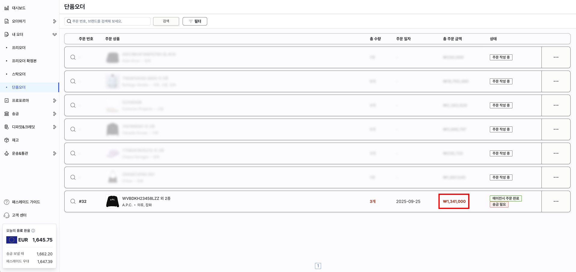Screen dimensions: 576x272
Task: Open the three-dot menu for order #32
Action: [556, 201]
